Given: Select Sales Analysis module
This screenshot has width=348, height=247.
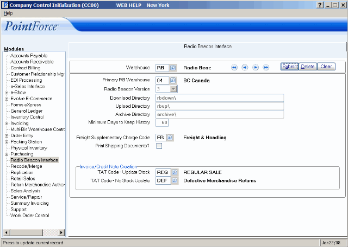Looking at the screenshot, I should [26, 191].
